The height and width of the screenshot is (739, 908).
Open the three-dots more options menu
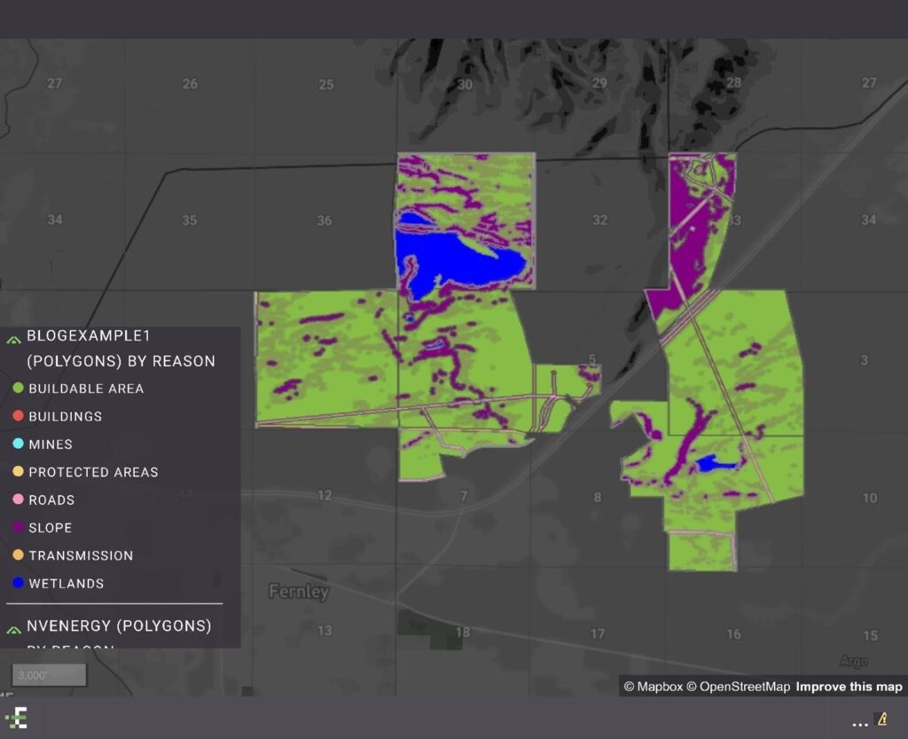pyautogui.click(x=859, y=722)
